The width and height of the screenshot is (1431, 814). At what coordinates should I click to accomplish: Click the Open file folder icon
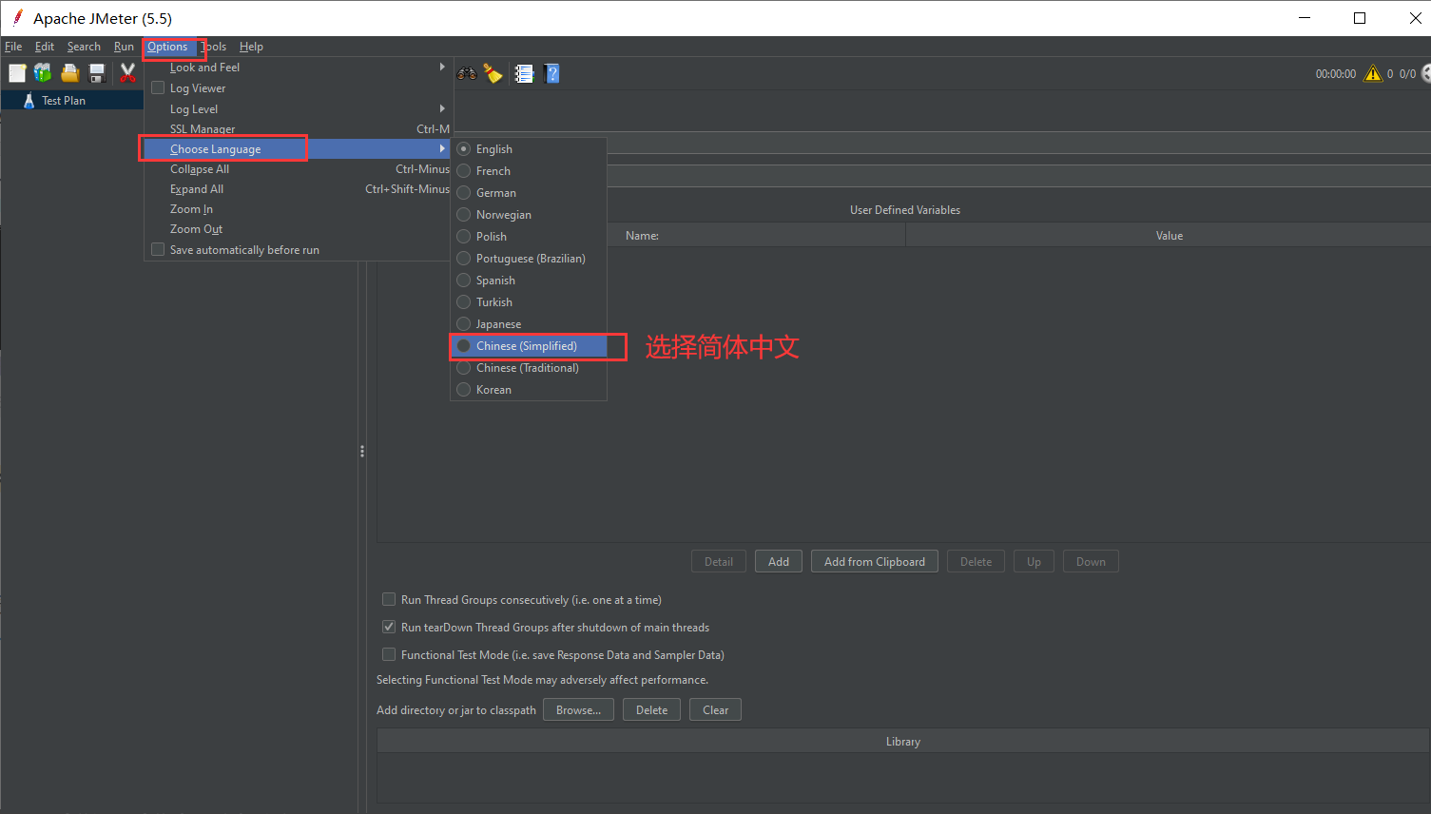point(69,73)
